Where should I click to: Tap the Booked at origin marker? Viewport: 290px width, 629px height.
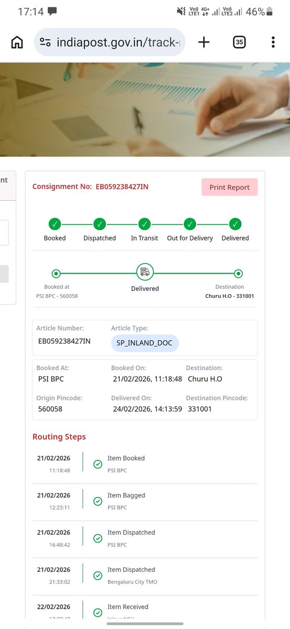56,273
